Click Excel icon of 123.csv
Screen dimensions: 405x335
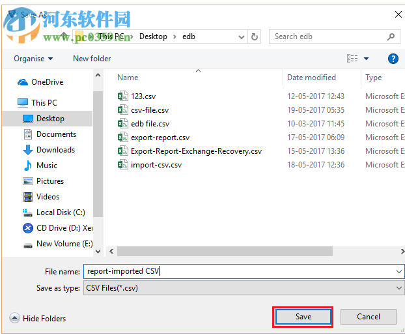pos(122,96)
